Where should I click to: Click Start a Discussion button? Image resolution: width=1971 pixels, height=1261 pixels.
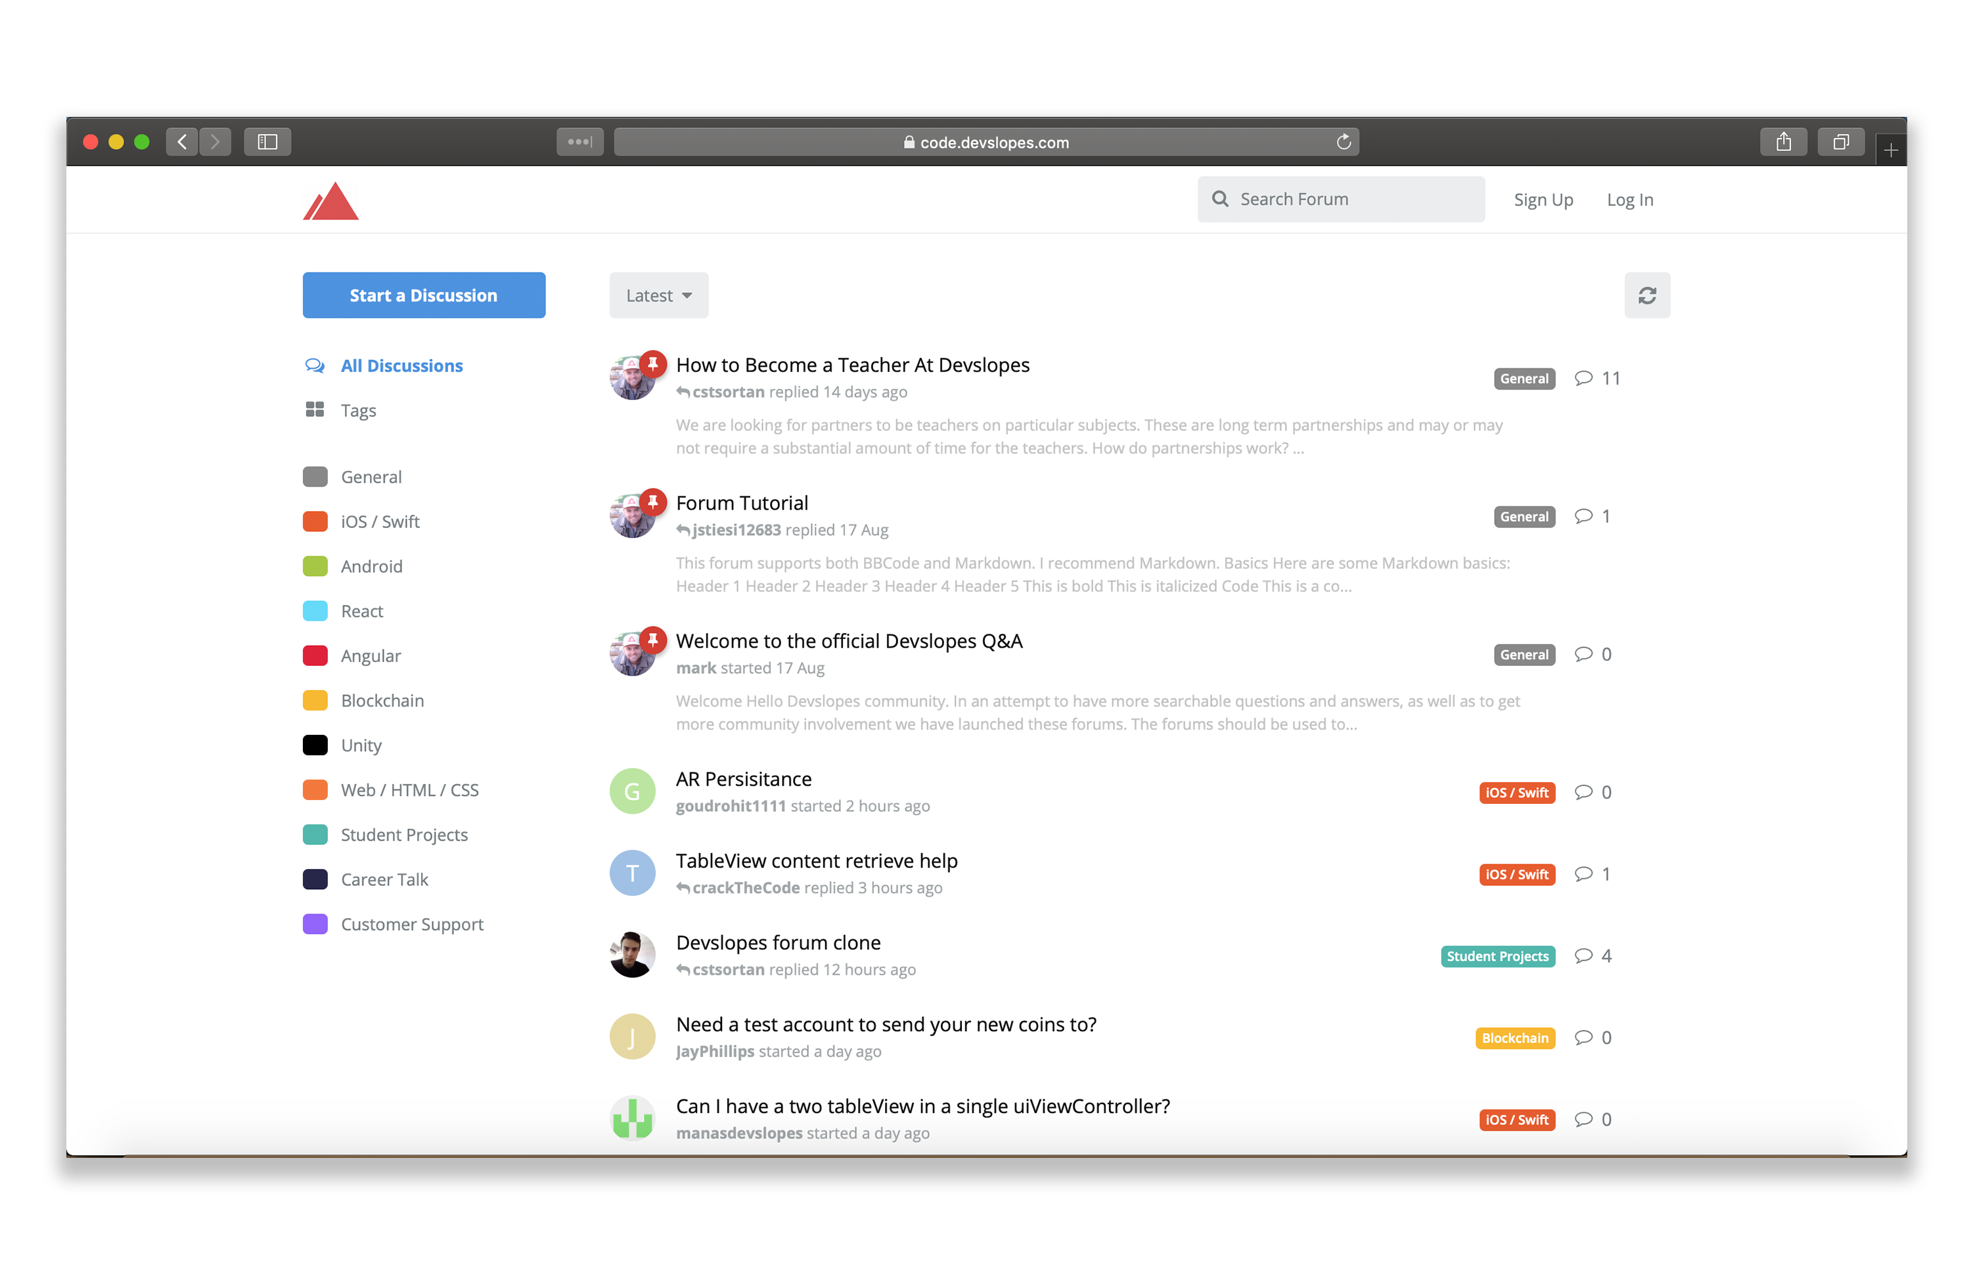(x=423, y=295)
